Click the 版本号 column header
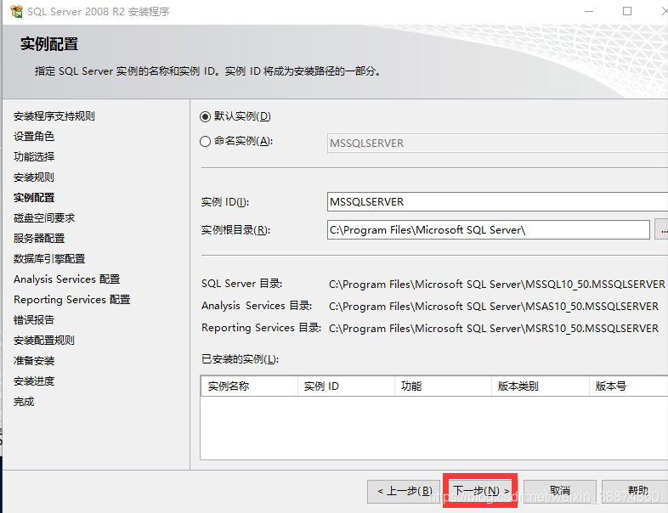 coord(629,386)
